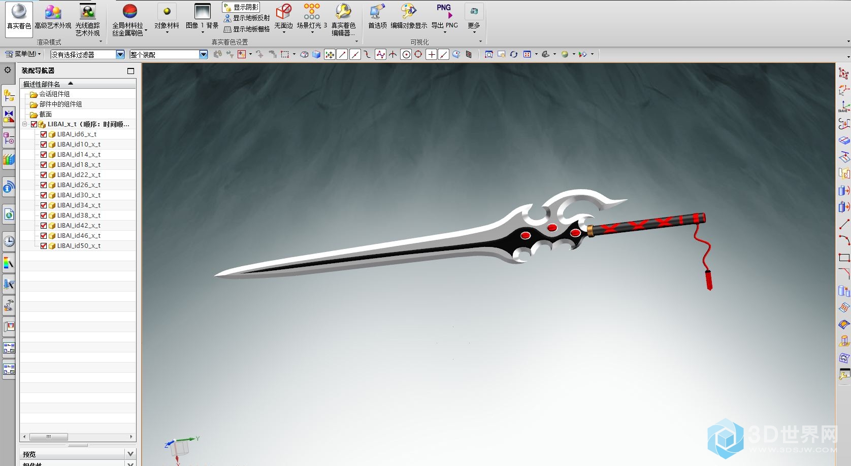
Task: Expand the 可视化 group options arrow
Action: pyautogui.click(x=480, y=42)
